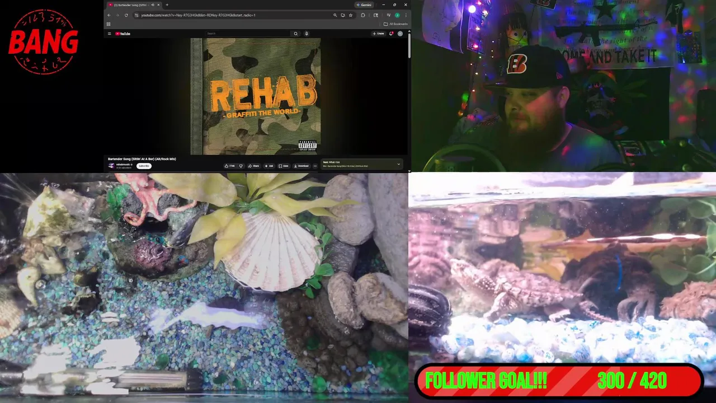Click the install/cast icon in address bar
This screenshot has height=403, width=716.
343,15
